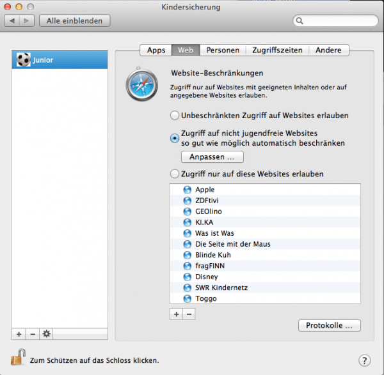
Task: Click the globe icon beside Toggo
Action: (x=188, y=298)
